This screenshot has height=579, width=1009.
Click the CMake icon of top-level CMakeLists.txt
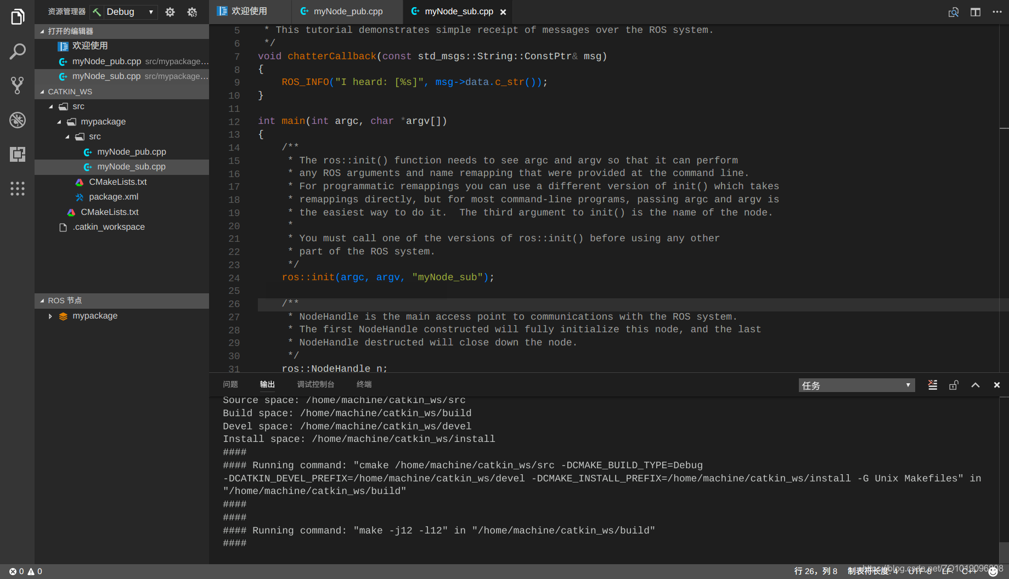click(x=71, y=212)
